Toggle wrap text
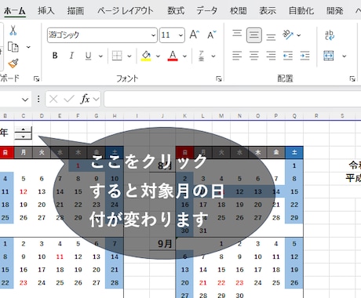The height and width of the screenshot is (298, 361). [x=330, y=35]
